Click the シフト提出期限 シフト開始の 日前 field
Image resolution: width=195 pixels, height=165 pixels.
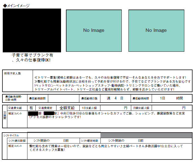click(x=53, y=141)
